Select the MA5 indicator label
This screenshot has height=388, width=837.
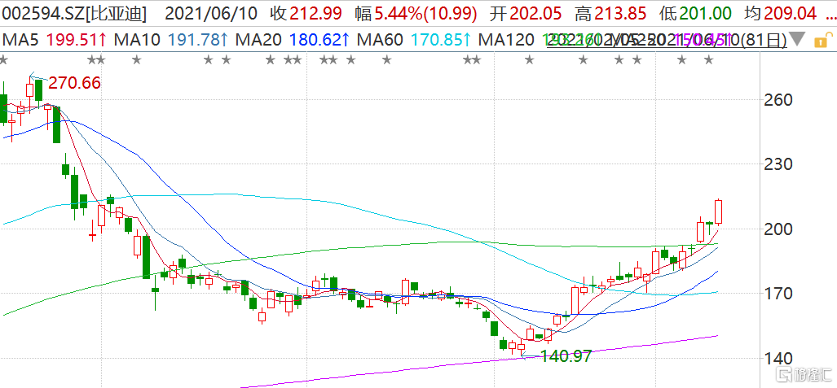(20, 39)
